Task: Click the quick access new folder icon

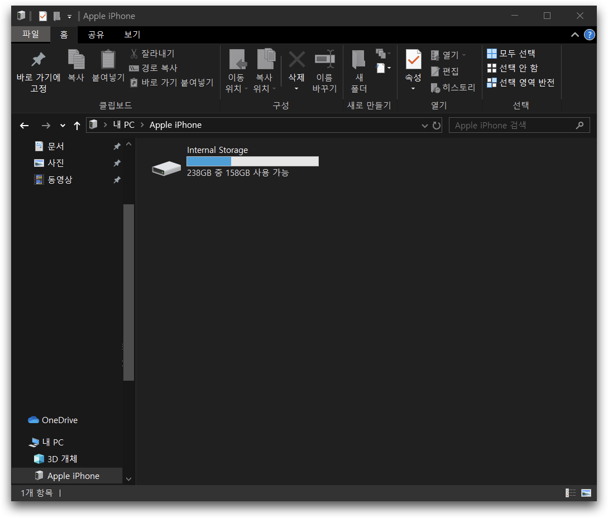Action: pyautogui.click(x=56, y=16)
